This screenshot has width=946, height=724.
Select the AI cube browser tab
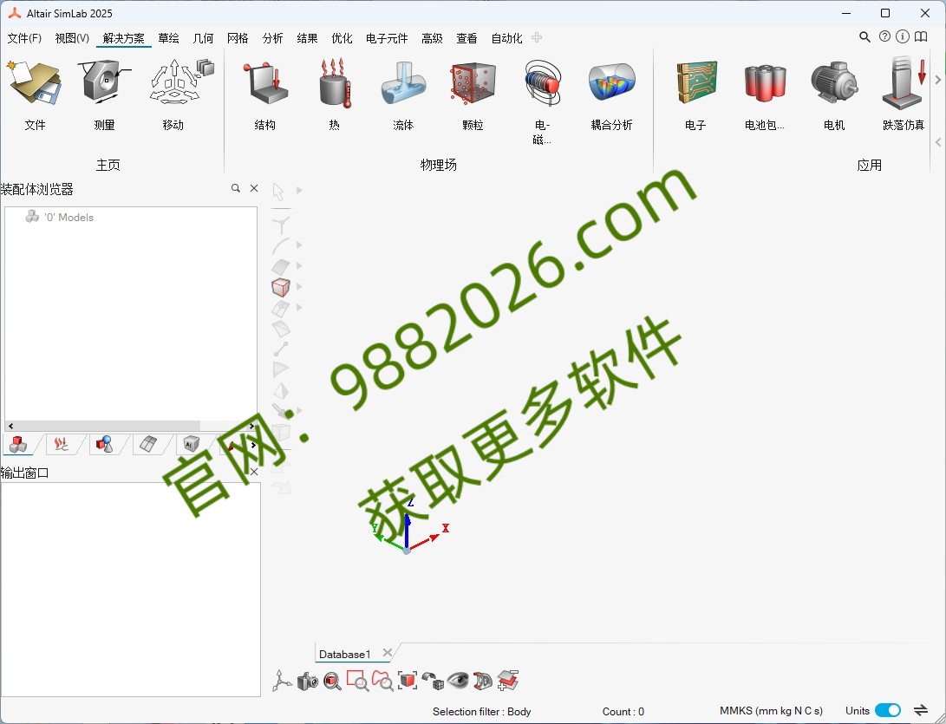[192, 445]
